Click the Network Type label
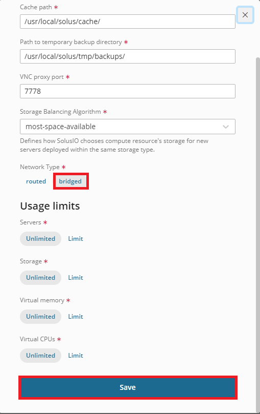 40,167
